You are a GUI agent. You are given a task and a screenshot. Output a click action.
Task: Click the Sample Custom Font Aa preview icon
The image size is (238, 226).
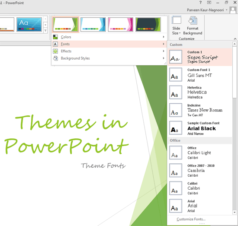coord(176,128)
